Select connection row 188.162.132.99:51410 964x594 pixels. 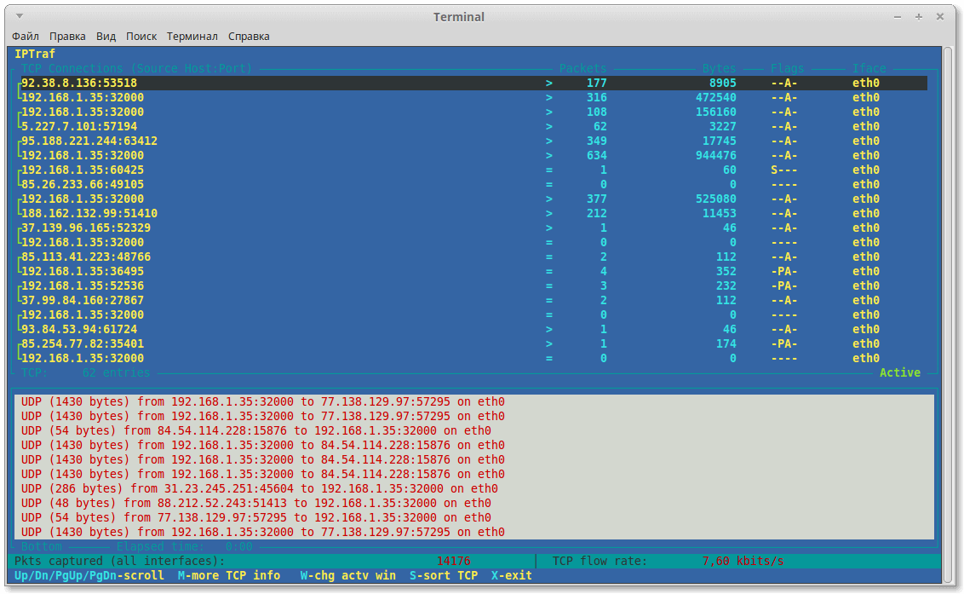472,214
